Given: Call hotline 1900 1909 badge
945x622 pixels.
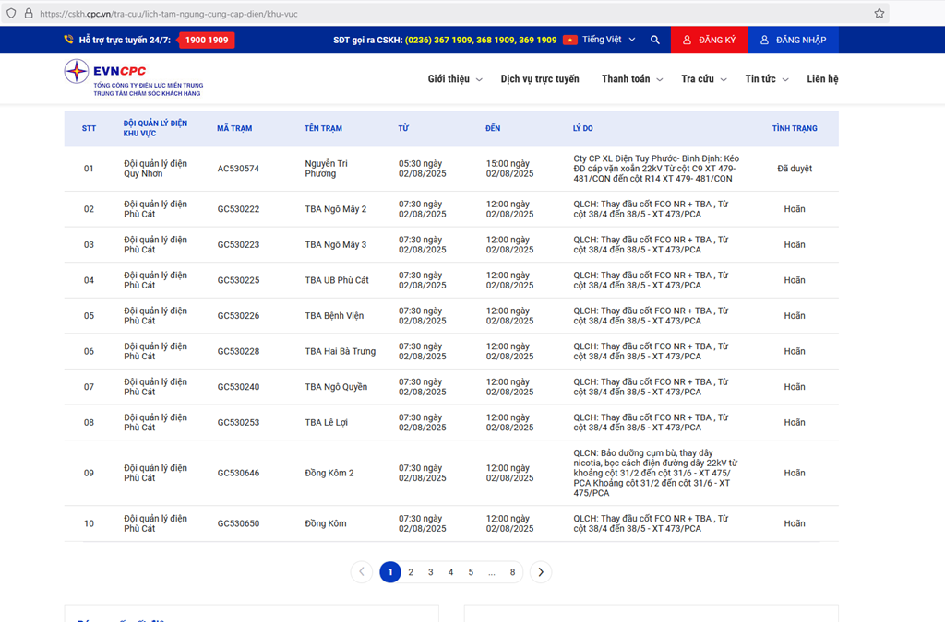Looking at the screenshot, I should point(207,41).
